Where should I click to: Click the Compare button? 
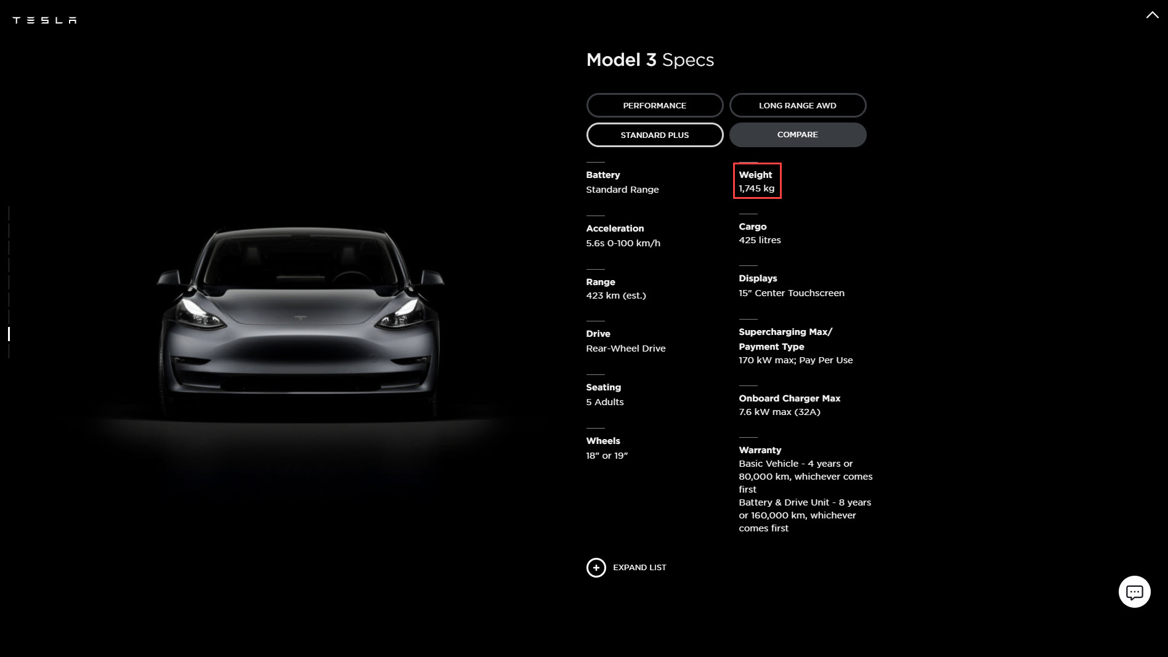pos(797,135)
